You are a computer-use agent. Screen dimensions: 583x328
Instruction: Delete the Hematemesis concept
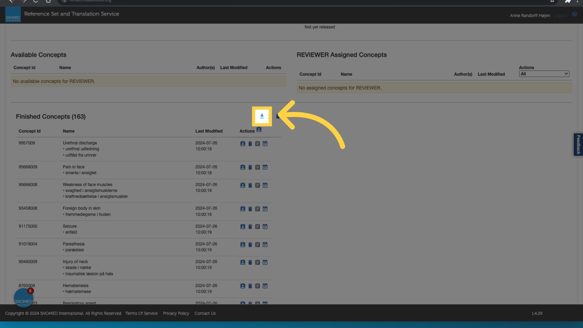(x=250, y=286)
